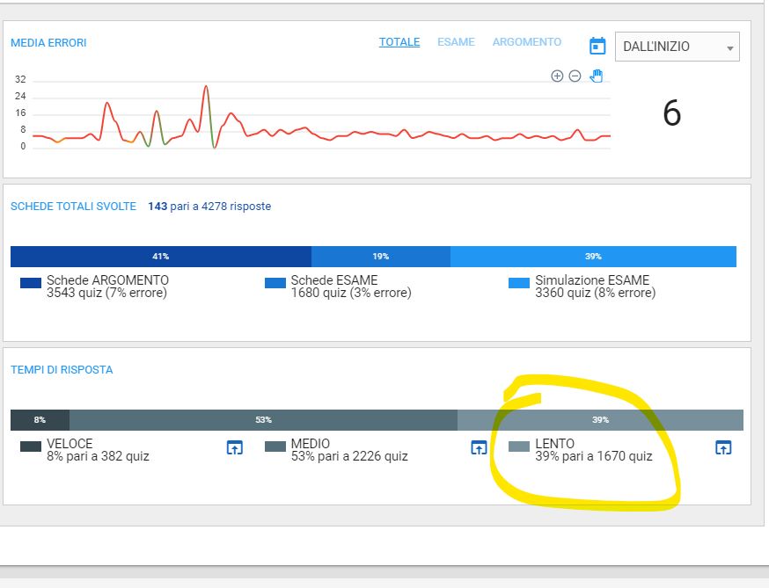Switch to the TOTALE tab
Screen dimensions: 769x588
[399, 42]
